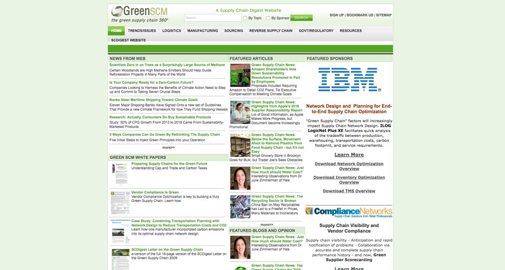Open 'SCDigest Letter on the Green Supply Chain'

[167, 250]
